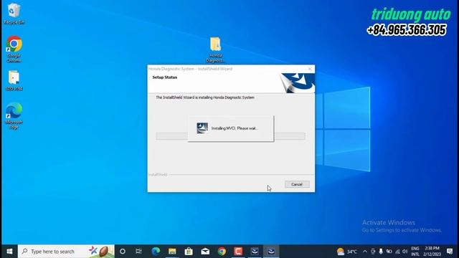Viewport: 459px width, 258px height.
Task: Click the InstallShield Wizard banner logo
Action: tap(298, 83)
